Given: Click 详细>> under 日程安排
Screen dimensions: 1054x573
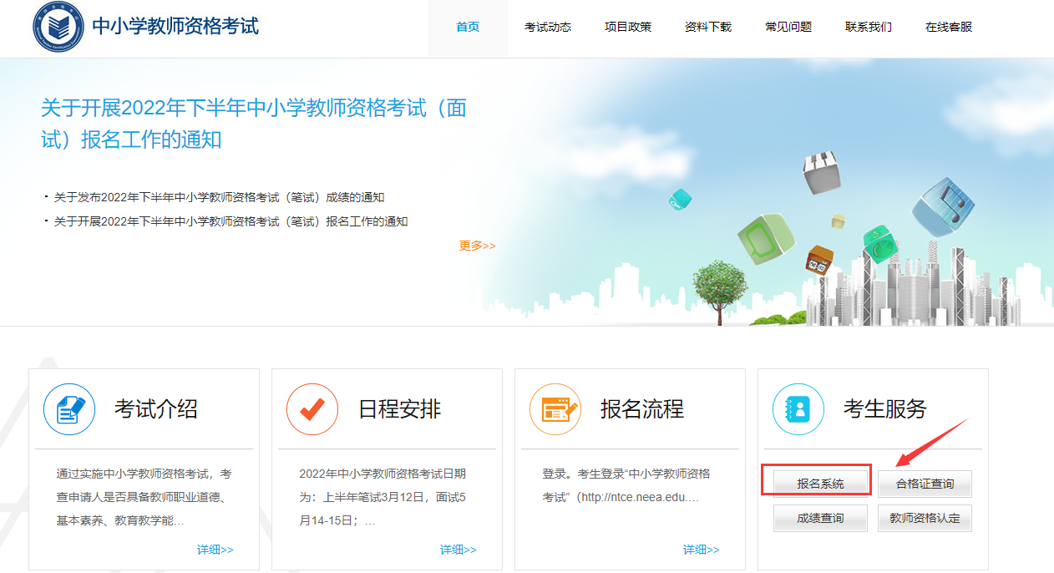Looking at the screenshot, I should (458, 549).
